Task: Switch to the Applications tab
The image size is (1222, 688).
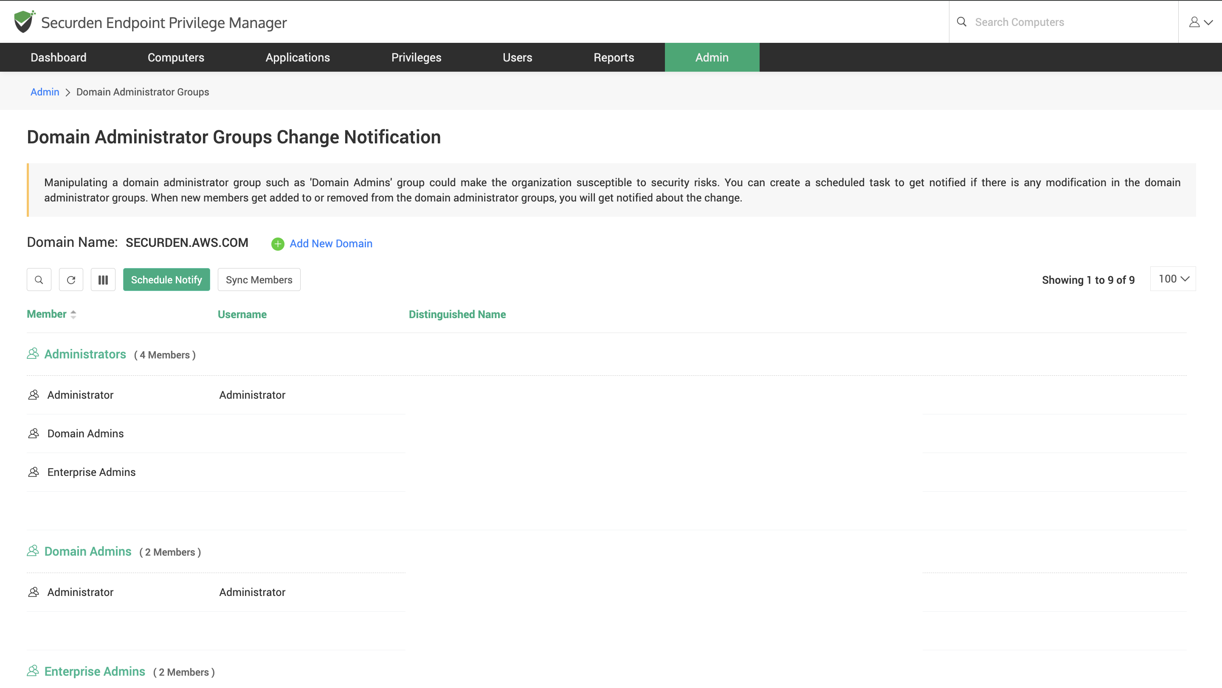Action: click(298, 57)
